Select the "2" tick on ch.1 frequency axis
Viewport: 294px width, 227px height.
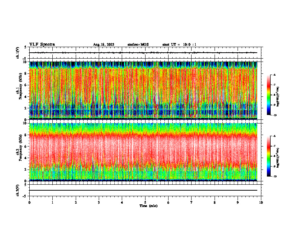pos(26,108)
